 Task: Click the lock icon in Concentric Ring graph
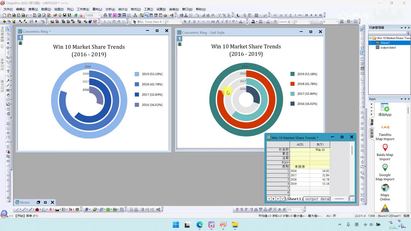[x=20, y=43]
